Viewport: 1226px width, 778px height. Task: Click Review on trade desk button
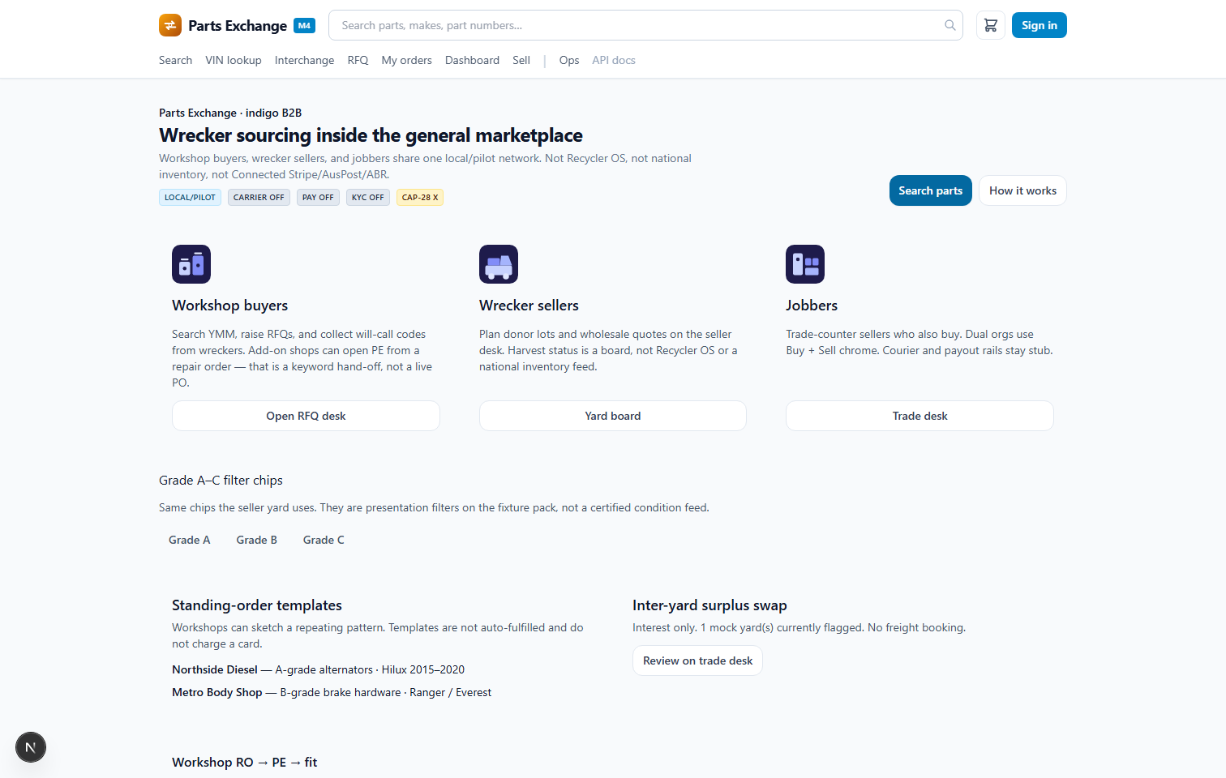[697, 660]
